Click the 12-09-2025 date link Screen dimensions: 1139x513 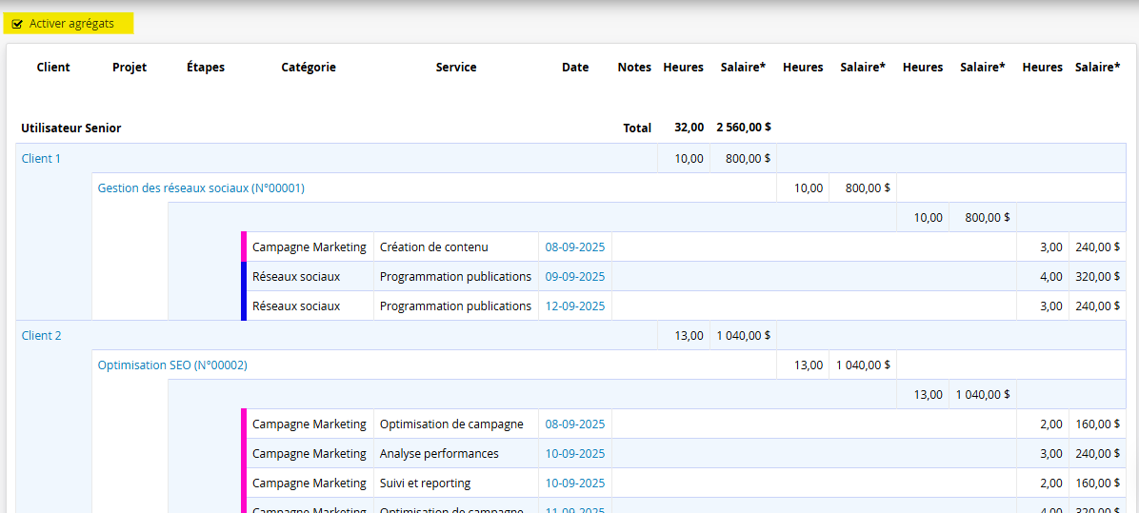point(574,306)
